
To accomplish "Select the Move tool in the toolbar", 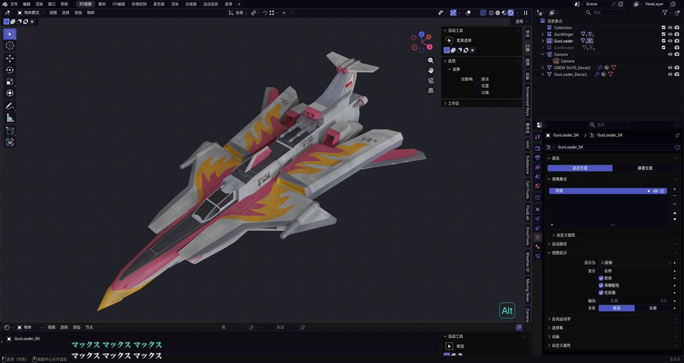I will point(9,58).
